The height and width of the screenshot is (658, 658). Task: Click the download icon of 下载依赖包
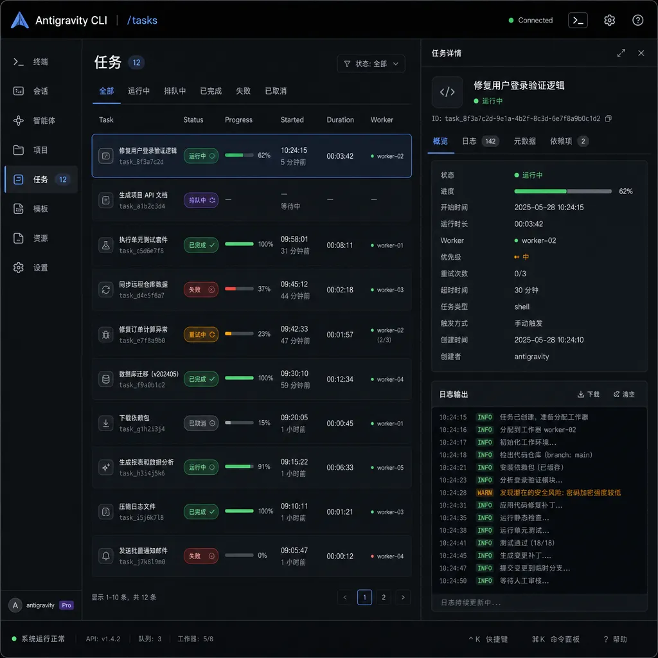point(106,423)
